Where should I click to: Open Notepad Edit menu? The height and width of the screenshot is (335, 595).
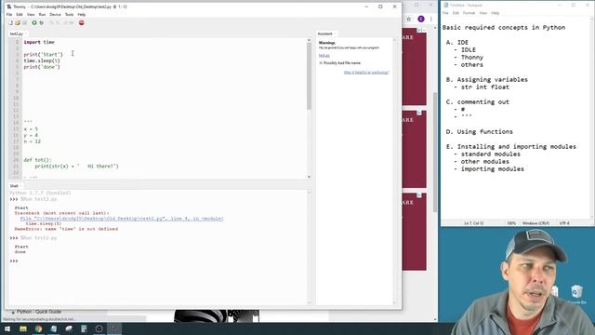pos(456,13)
